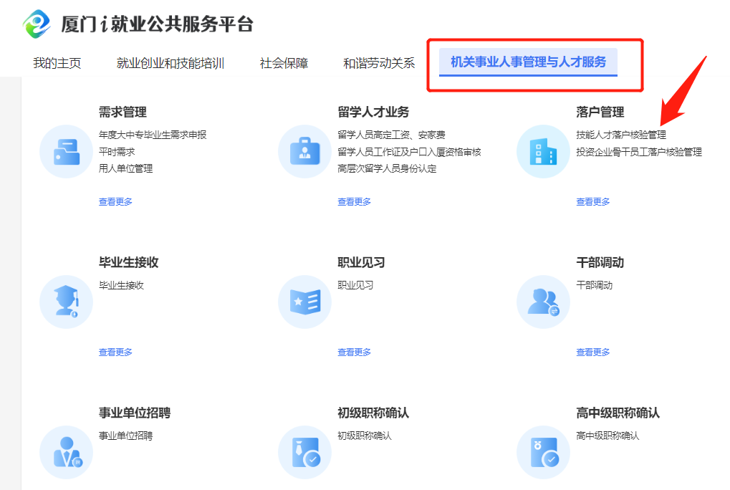The image size is (730, 490).
Task: Click the 留学人才业务 section heading
Action: pyautogui.click(x=373, y=112)
